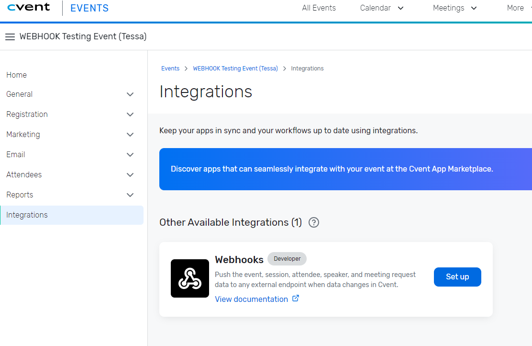The image size is (532, 346).
Task: Click the Webhooks card title
Action: (239, 260)
